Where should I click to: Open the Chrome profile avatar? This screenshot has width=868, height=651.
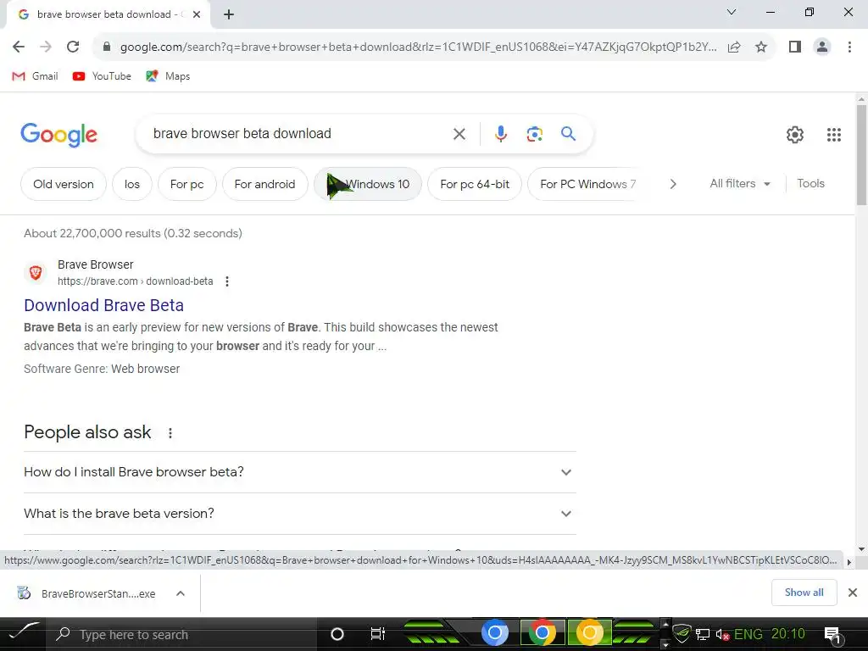click(822, 47)
